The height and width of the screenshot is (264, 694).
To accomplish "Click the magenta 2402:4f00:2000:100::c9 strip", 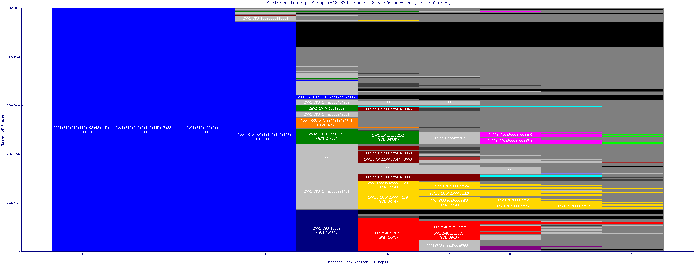I will point(510,135).
